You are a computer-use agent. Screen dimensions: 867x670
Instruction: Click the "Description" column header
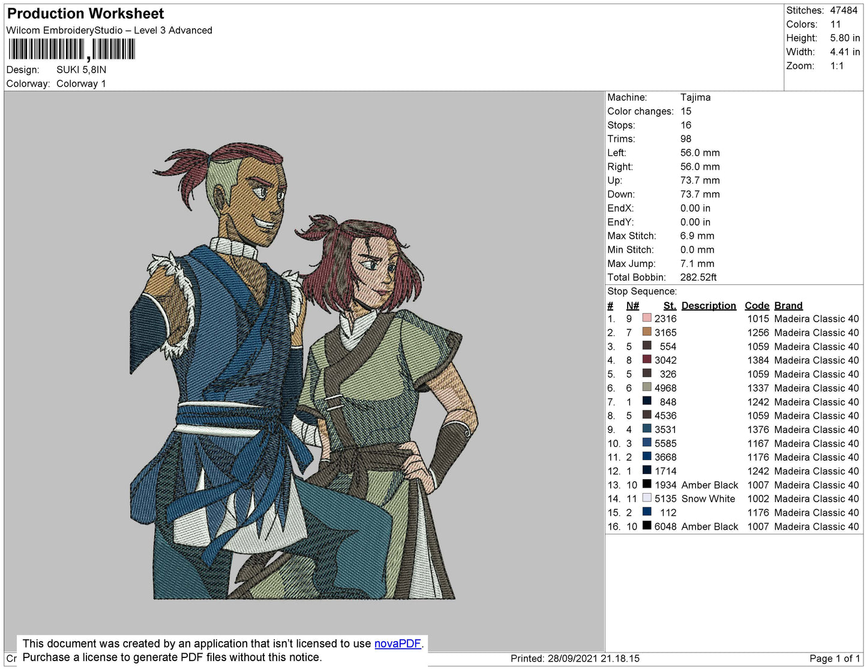(x=709, y=305)
